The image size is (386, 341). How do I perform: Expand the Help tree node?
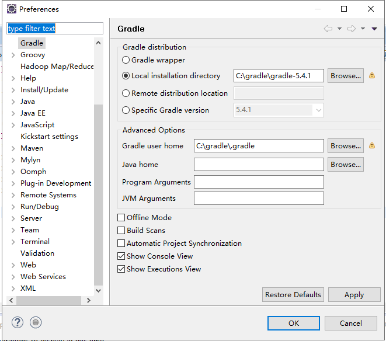[13, 78]
